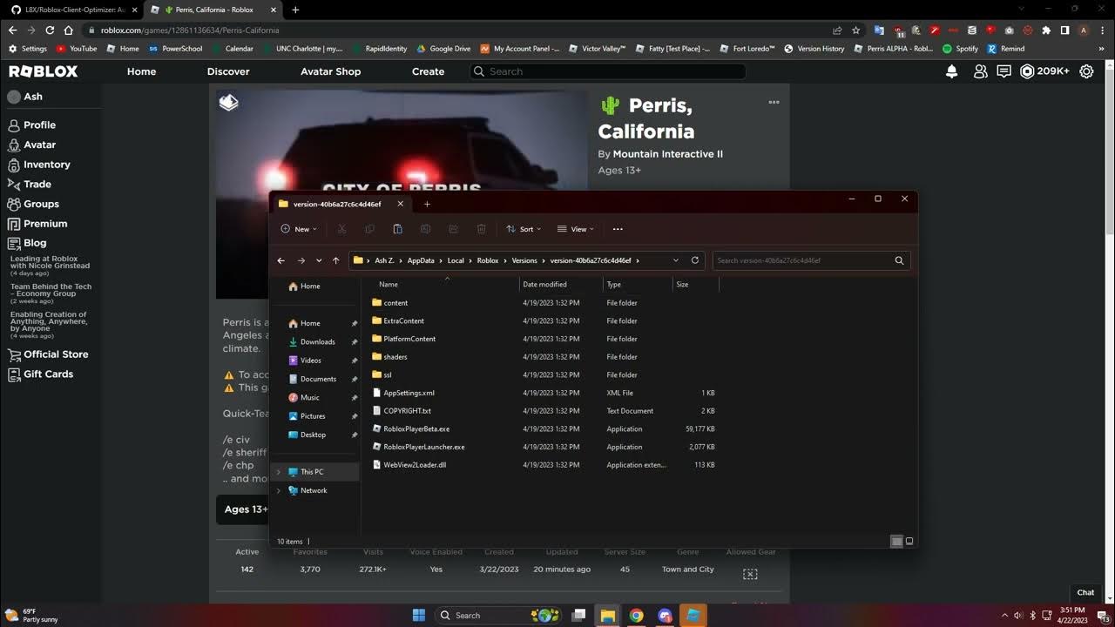Open the New dropdown in File Explorer

coord(299,229)
